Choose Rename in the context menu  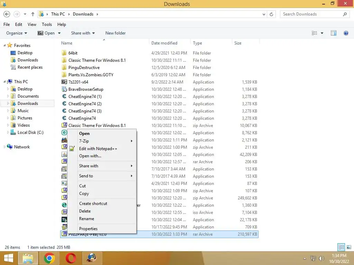pyautogui.click(x=86, y=219)
